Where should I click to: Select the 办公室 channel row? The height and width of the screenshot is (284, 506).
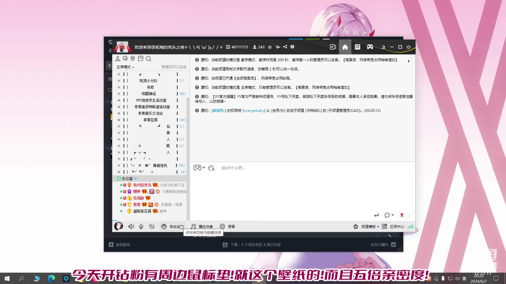[x=149, y=179]
